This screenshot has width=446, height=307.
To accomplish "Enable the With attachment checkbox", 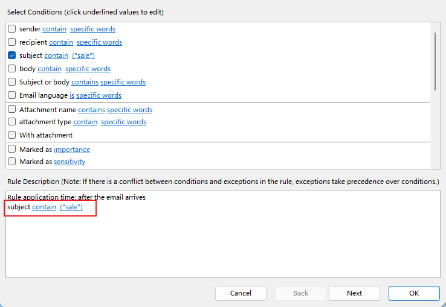I will [x=11, y=135].
